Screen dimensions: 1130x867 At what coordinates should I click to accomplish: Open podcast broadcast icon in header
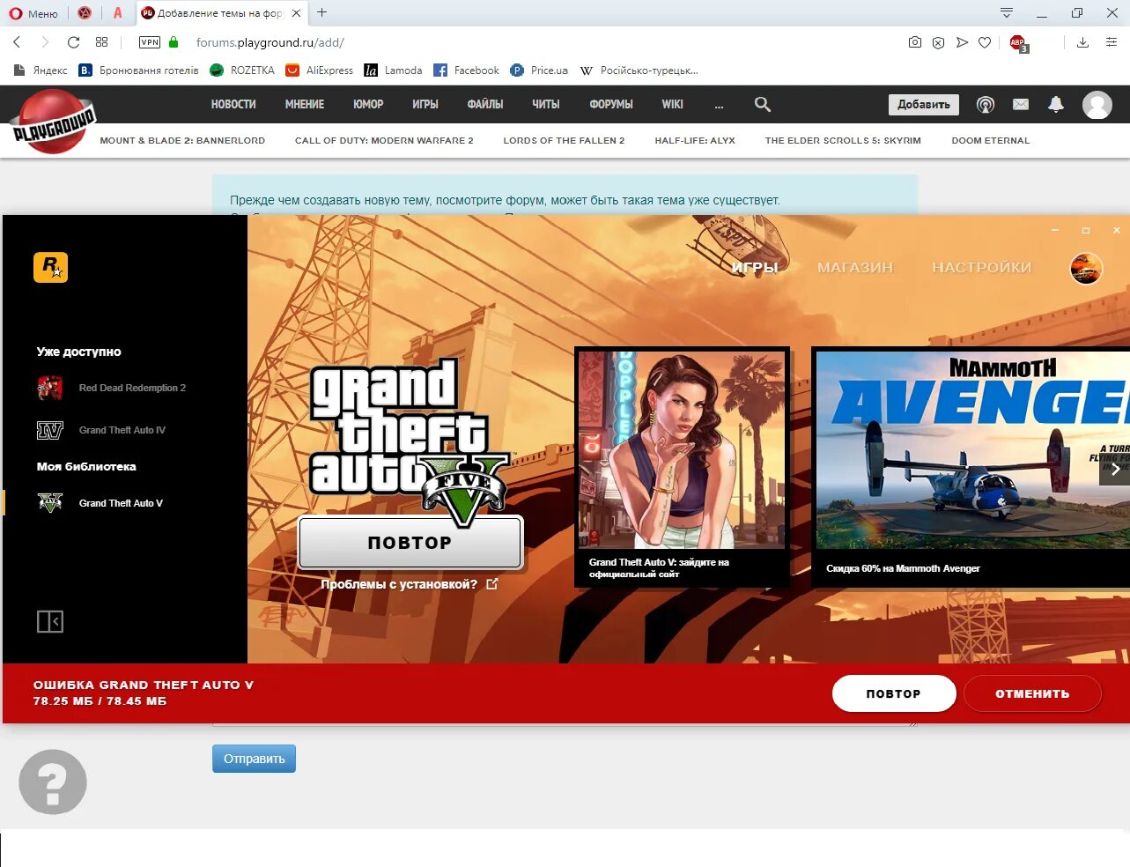coord(986,105)
